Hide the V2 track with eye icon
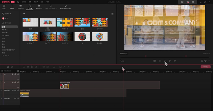The image size is (213, 111). (x=12, y=82)
